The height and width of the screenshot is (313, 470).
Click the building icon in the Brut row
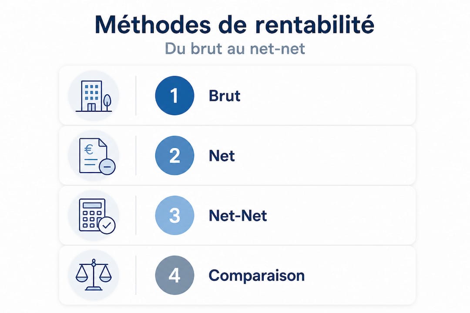[94, 96]
